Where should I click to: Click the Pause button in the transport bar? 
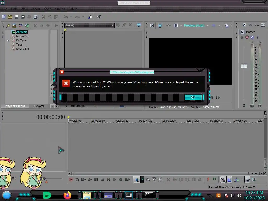coord(96,180)
